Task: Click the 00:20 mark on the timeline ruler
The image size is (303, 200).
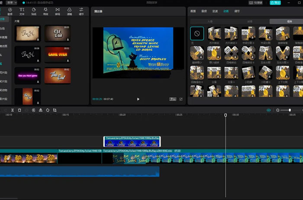Action: pyautogui.click(x=122, y=115)
